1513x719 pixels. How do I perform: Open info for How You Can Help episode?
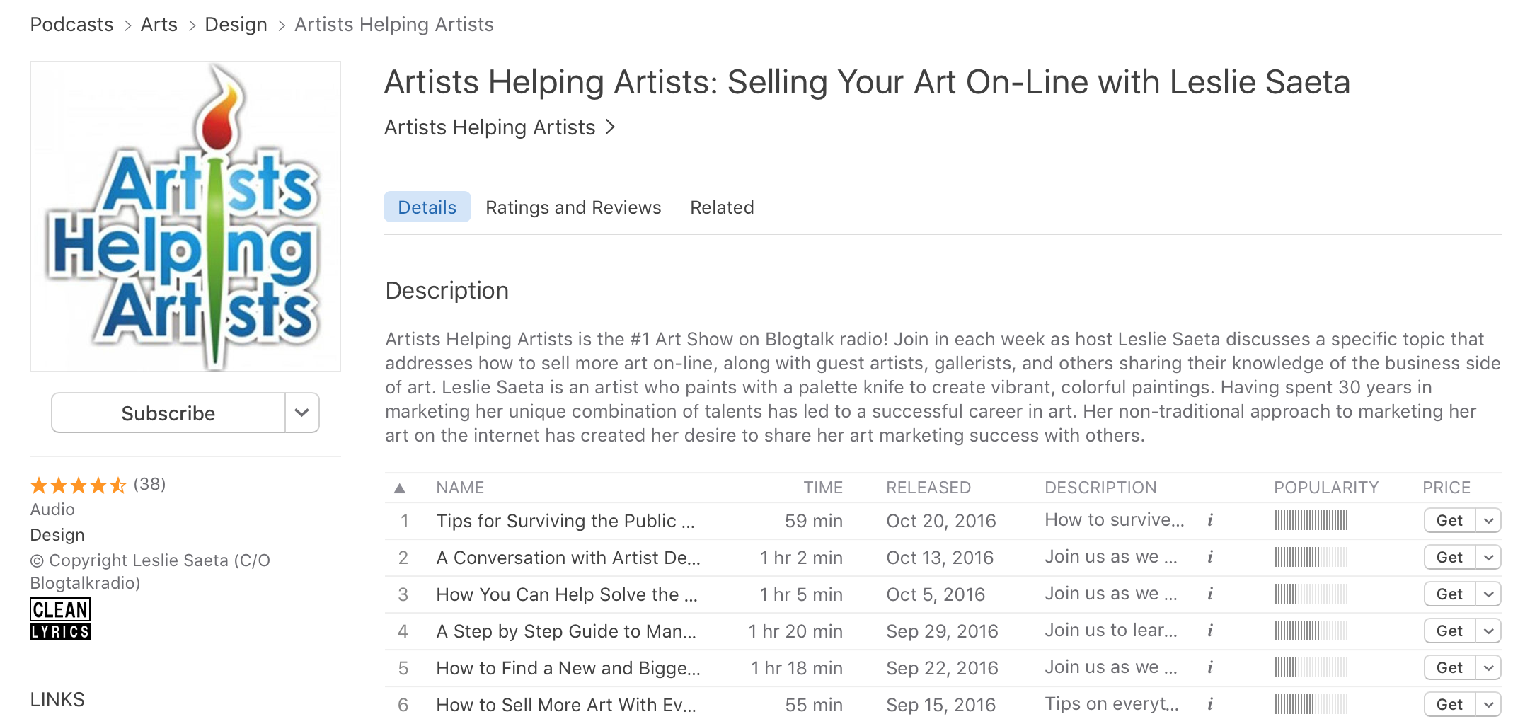coord(1210,594)
